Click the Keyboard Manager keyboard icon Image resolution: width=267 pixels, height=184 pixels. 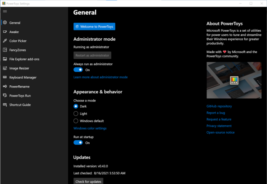5,77
